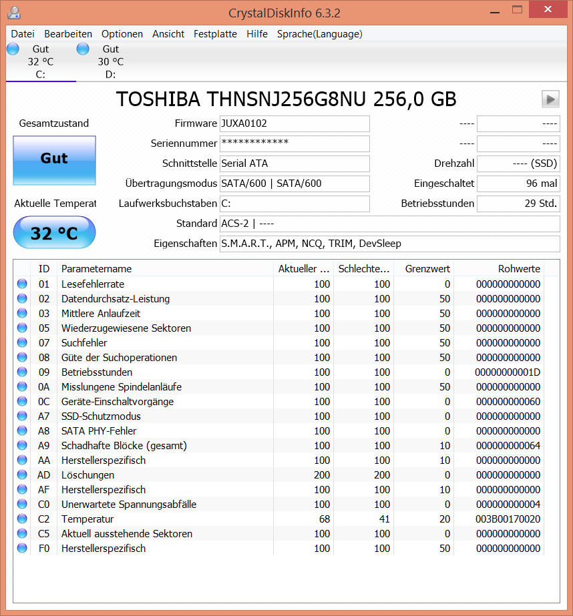Click the 32 °C temperature button
573x616 pixels.
tap(54, 232)
